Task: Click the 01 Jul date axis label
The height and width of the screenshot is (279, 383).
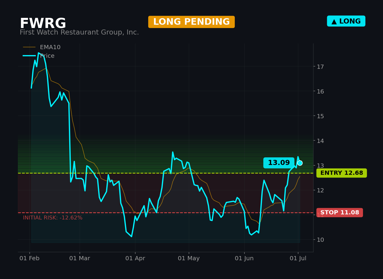Action: 298,258
